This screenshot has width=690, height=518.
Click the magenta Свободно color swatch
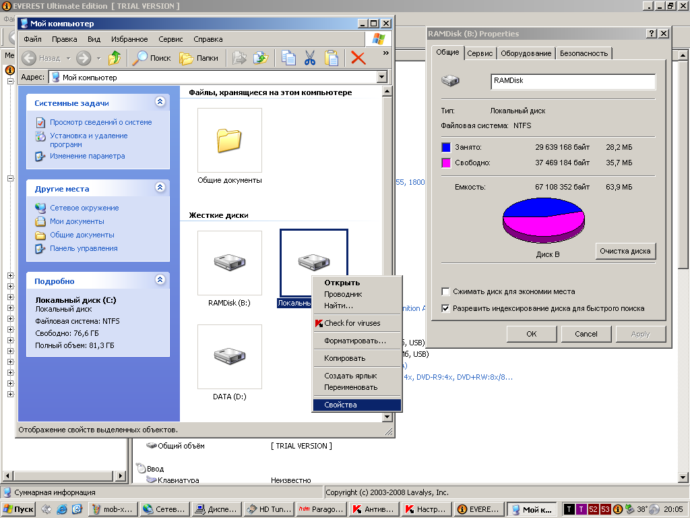(x=446, y=163)
